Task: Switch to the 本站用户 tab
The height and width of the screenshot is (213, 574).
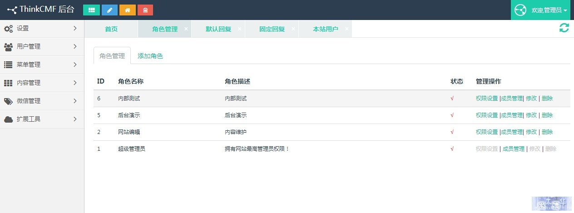Action: pos(326,29)
